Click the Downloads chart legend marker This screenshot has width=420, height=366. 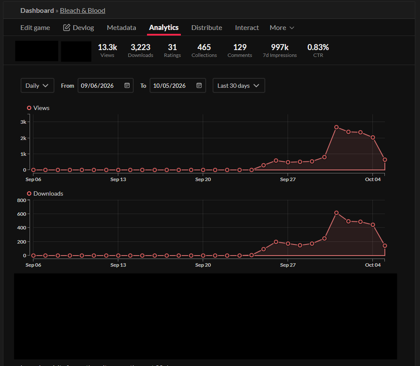pyautogui.click(x=29, y=193)
